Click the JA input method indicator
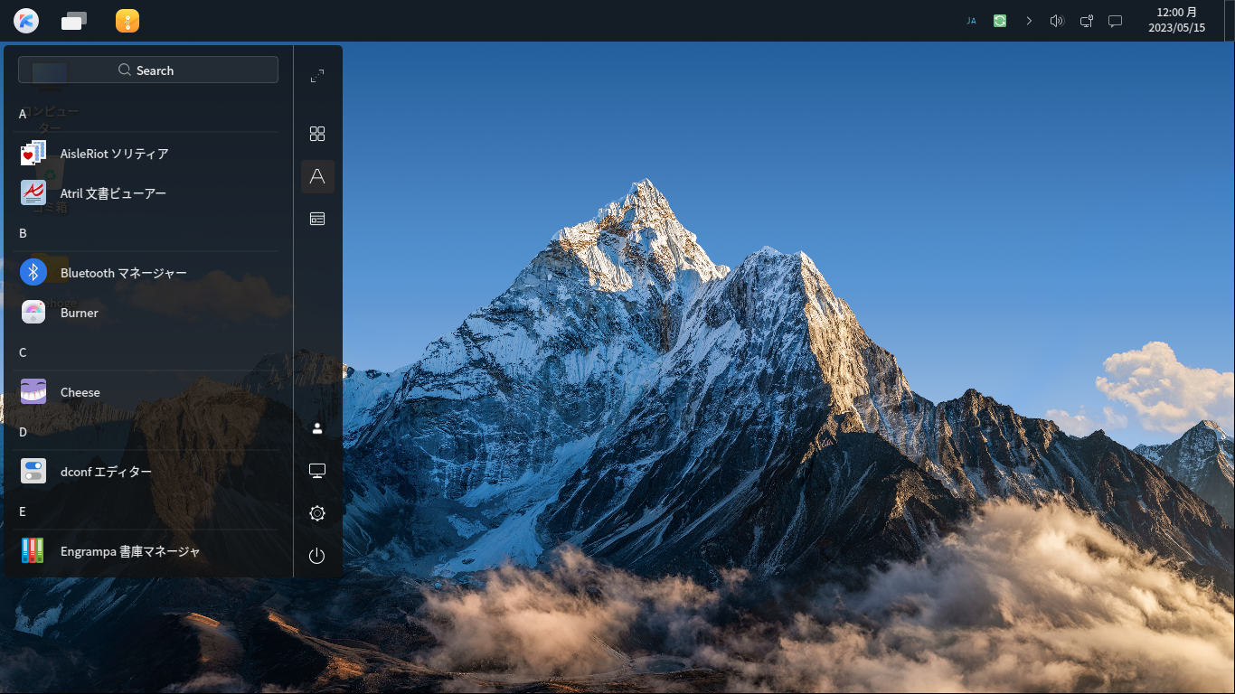This screenshot has height=694, width=1235. coord(971,21)
